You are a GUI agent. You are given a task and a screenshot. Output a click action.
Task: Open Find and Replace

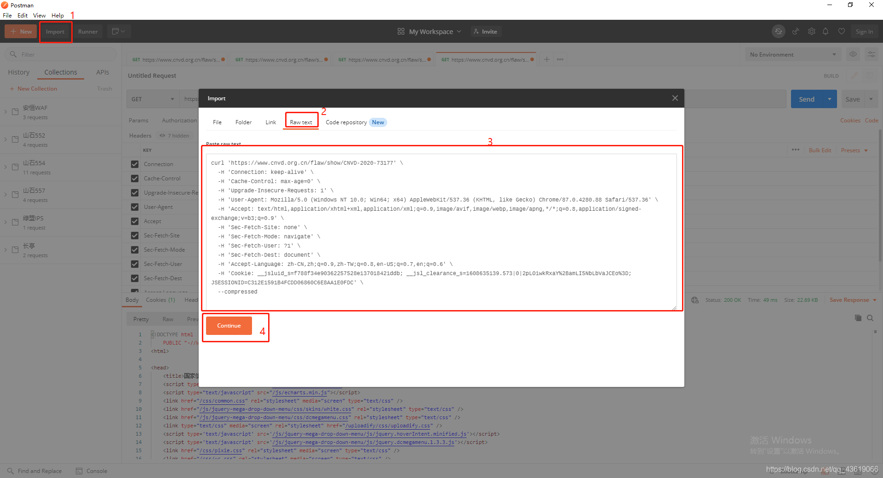pyautogui.click(x=34, y=471)
